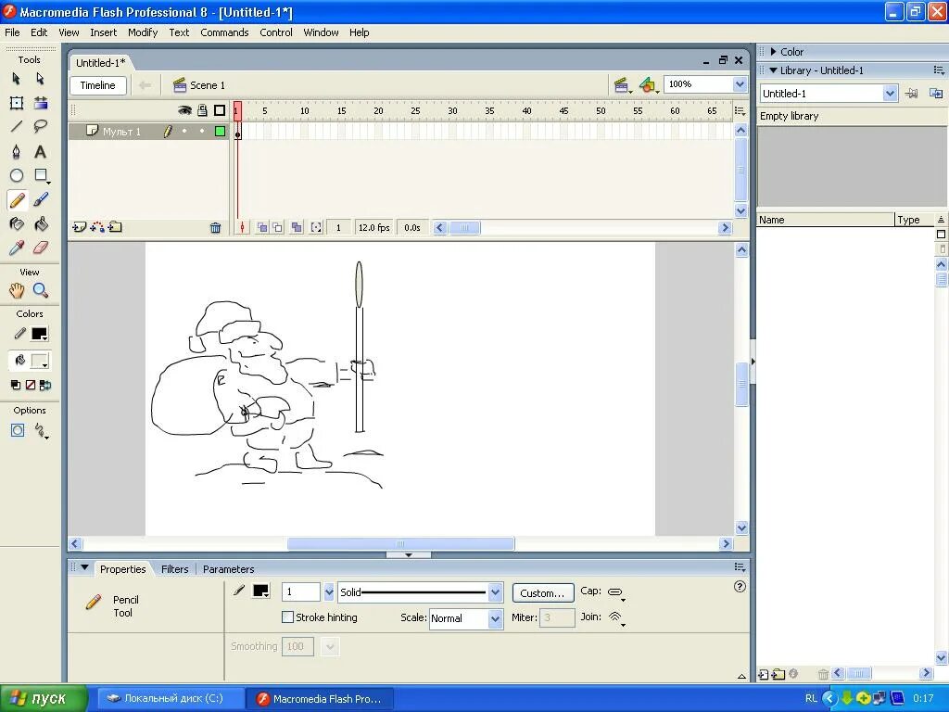Select the Oval tool
This screenshot has height=712, width=949.
pos(17,175)
